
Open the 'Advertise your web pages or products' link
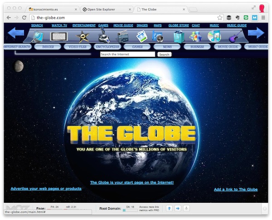click(46, 189)
